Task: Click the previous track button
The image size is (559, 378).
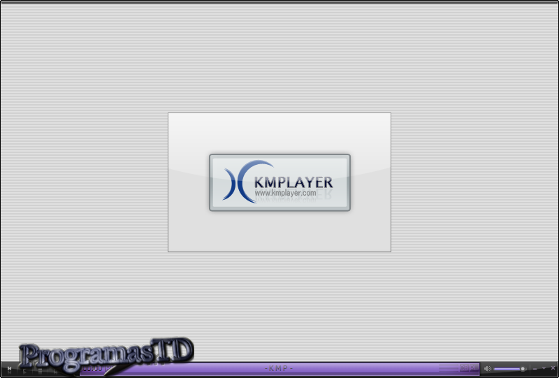Action: (x=9, y=369)
